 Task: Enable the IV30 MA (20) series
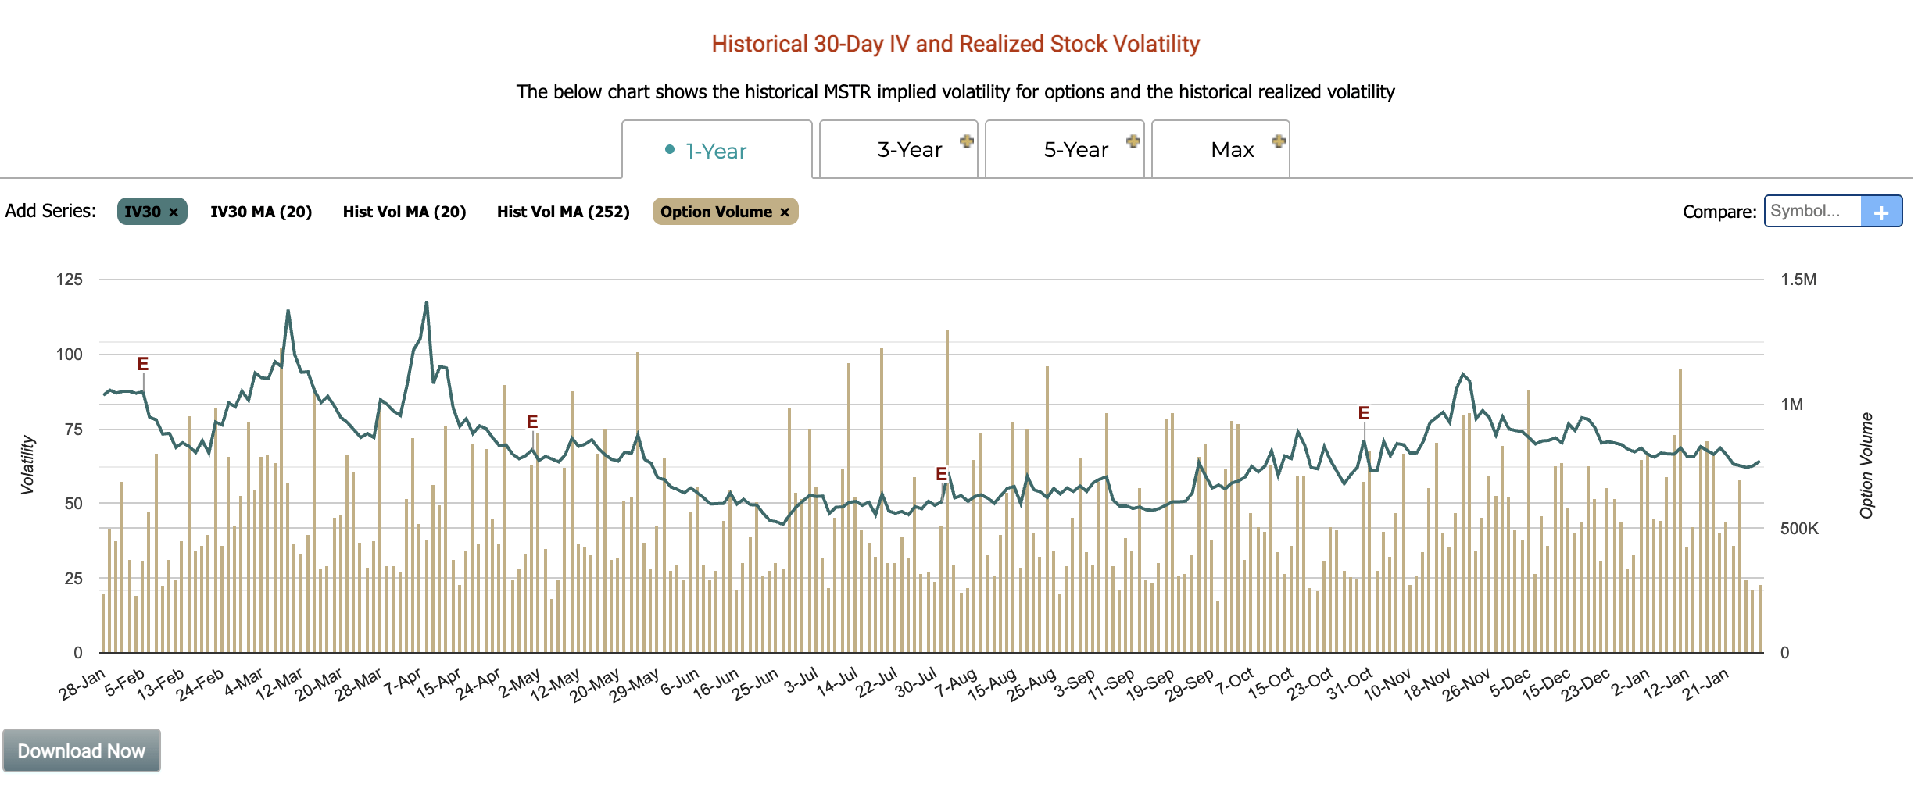point(261,212)
